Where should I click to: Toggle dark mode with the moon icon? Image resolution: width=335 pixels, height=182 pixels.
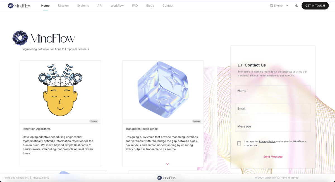click(297, 6)
